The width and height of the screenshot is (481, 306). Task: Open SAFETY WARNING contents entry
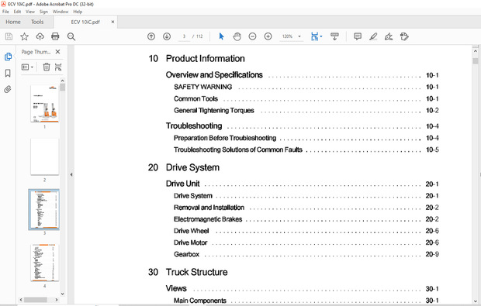pos(202,87)
